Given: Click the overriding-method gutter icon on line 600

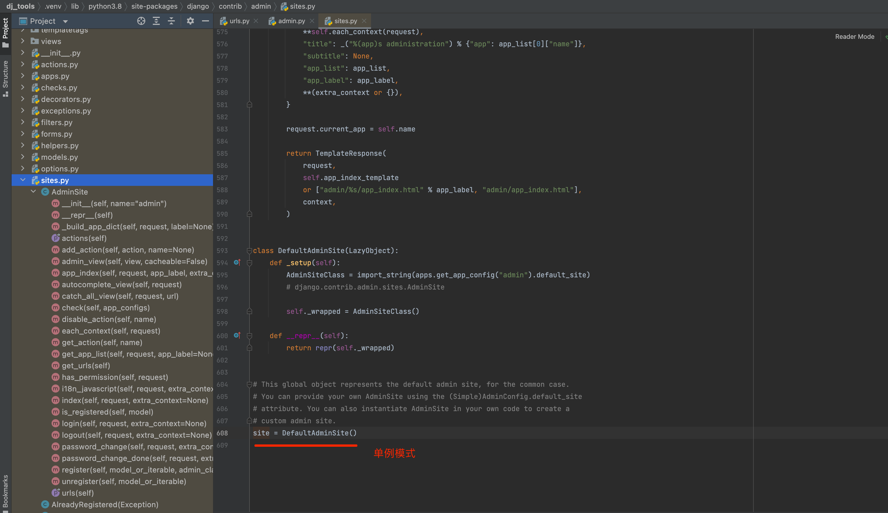Looking at the screenshot, I should [x=237, y=336].
